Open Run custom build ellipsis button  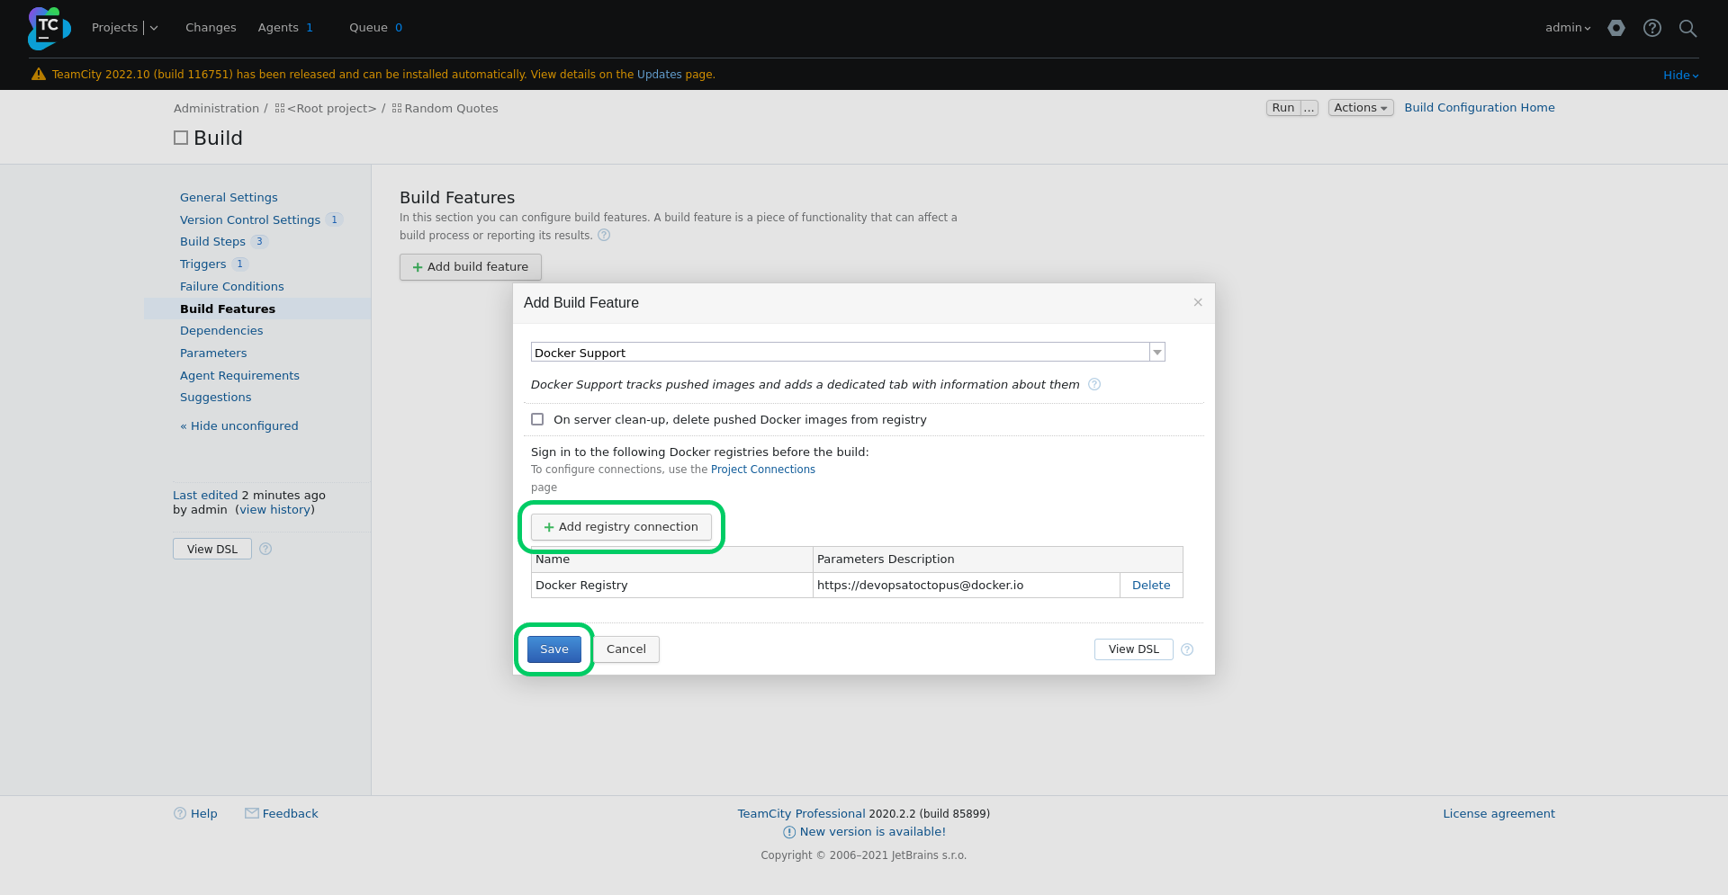[1309, 108]
